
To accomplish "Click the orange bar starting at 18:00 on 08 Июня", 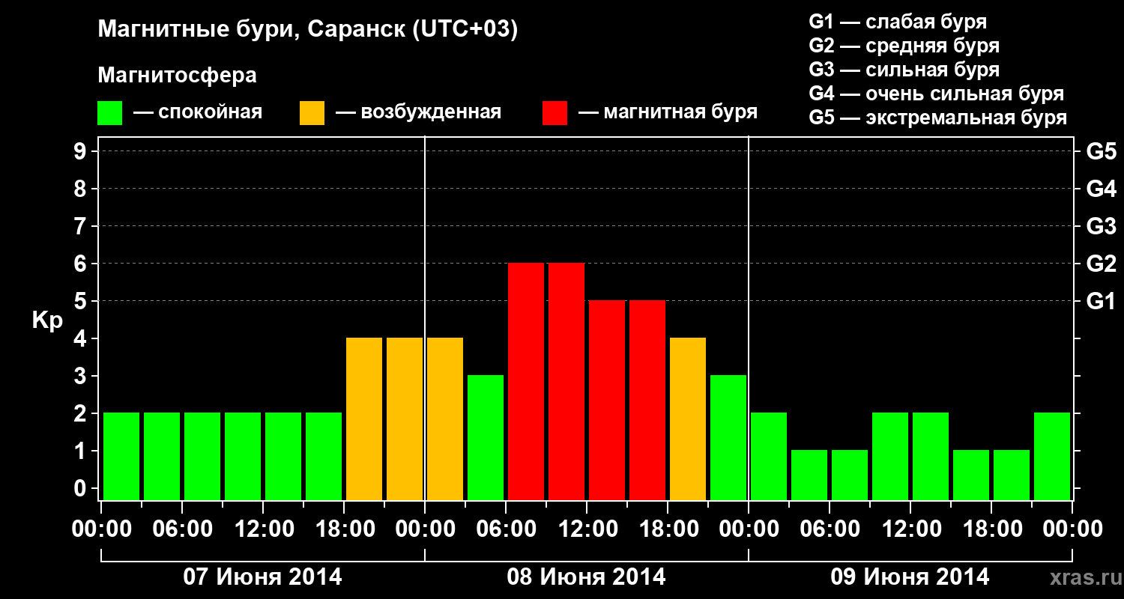I will pos(688,419).
